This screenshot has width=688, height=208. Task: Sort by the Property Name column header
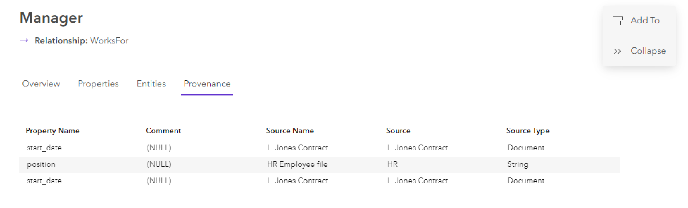(x=52, y=130)
